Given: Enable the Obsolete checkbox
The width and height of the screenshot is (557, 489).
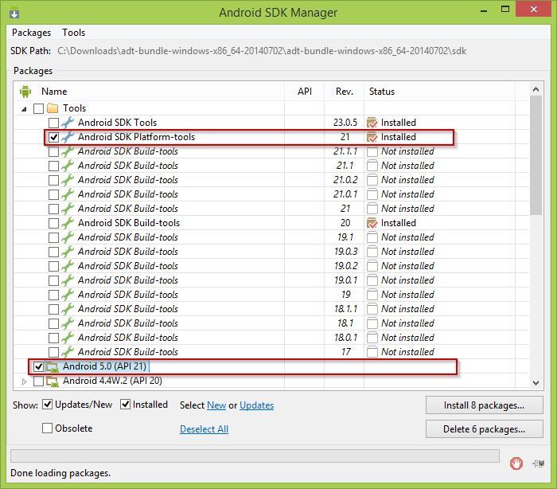Looking at the screenshot, I should pyautogui.click(x=47, y=428).
